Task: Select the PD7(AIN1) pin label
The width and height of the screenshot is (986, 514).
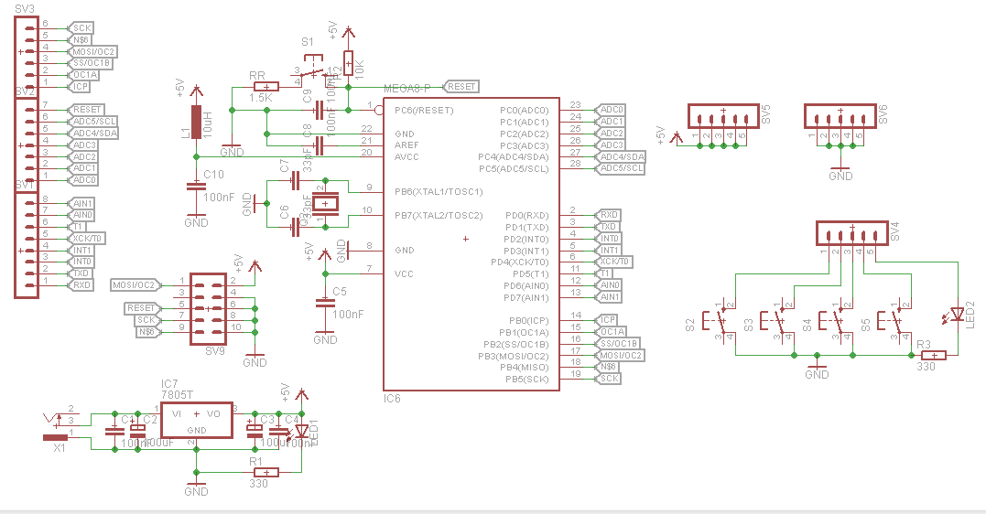Action: point(526,298)
